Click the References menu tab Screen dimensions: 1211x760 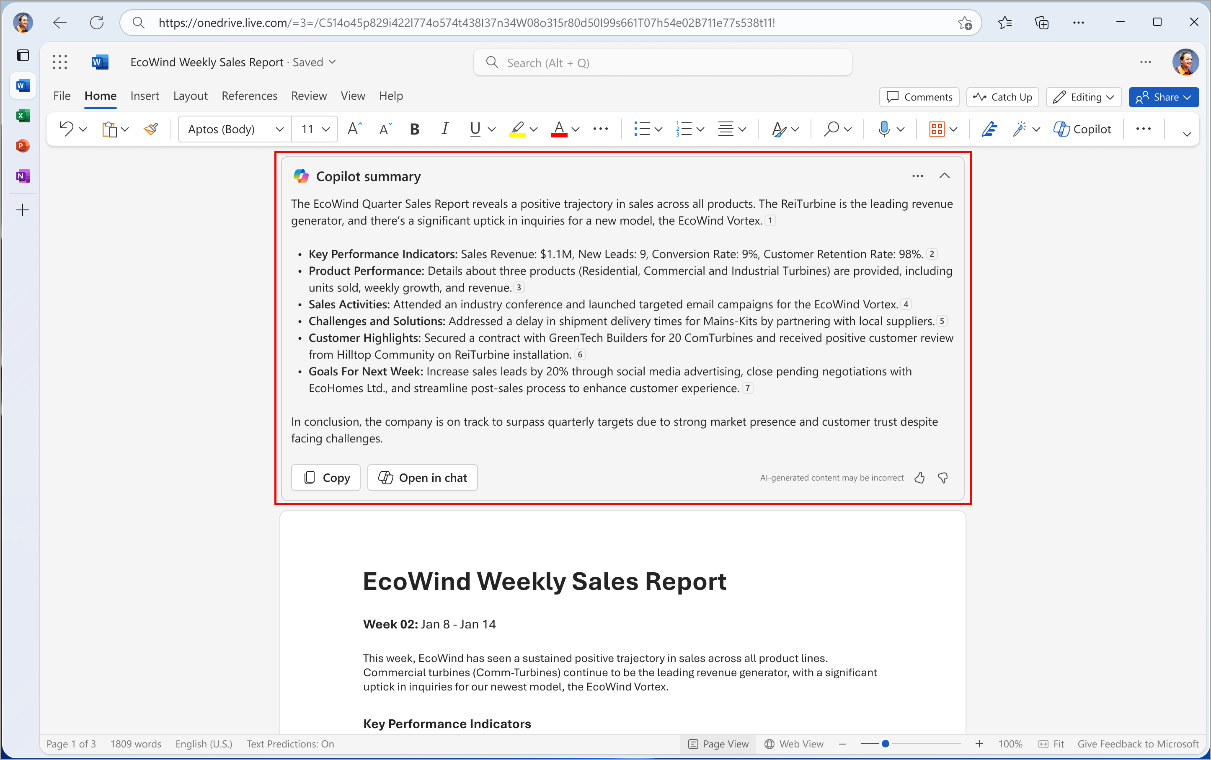click(248, 96)
